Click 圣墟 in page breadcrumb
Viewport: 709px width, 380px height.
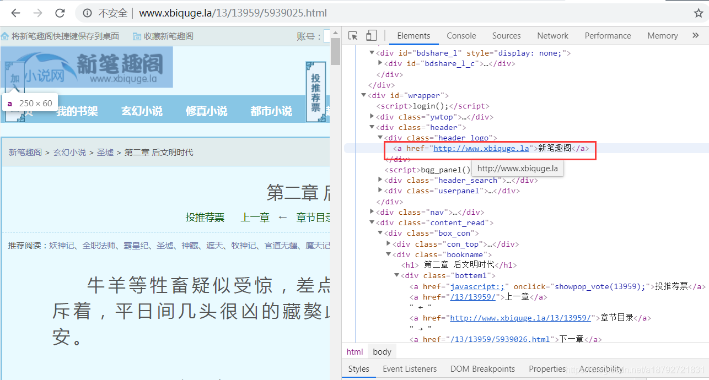pos(105,153)
